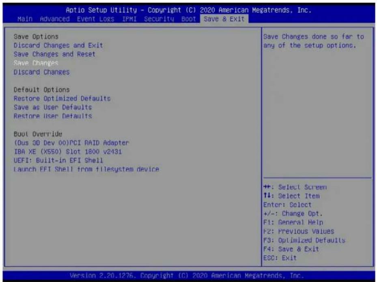Select Save as User Defaults

tap(53, 107)
